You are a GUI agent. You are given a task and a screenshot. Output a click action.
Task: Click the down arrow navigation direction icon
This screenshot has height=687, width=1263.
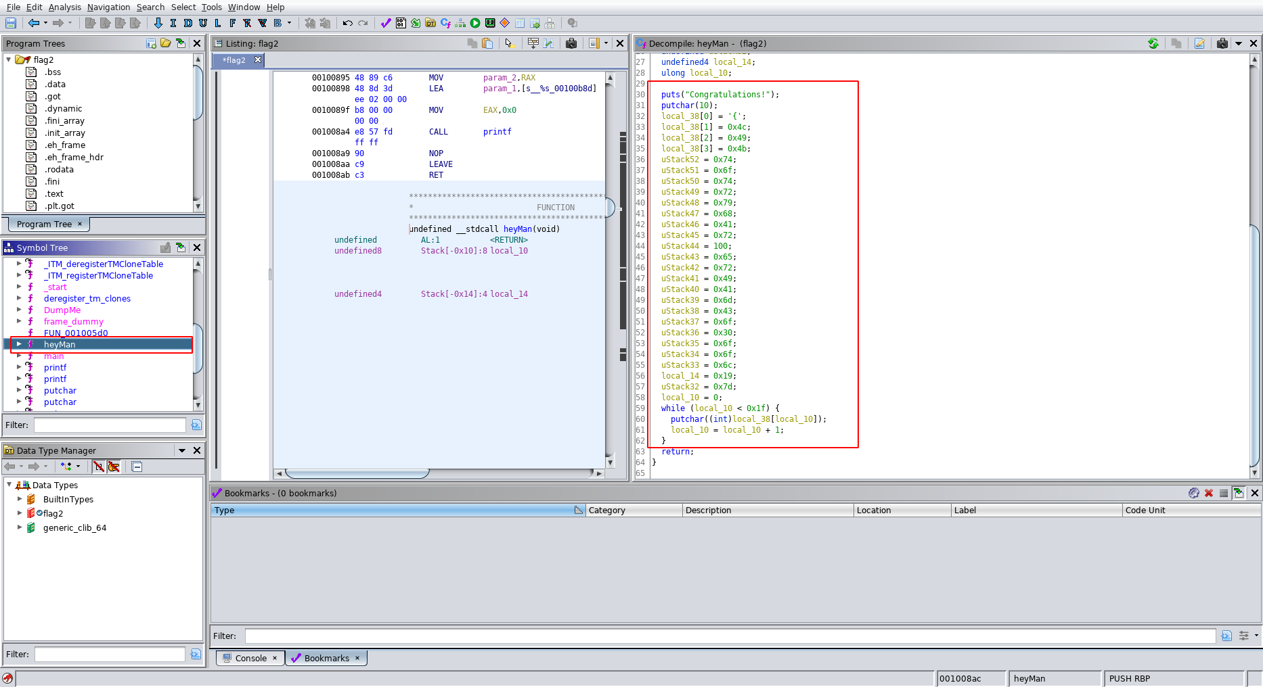(x=158, y=23)
